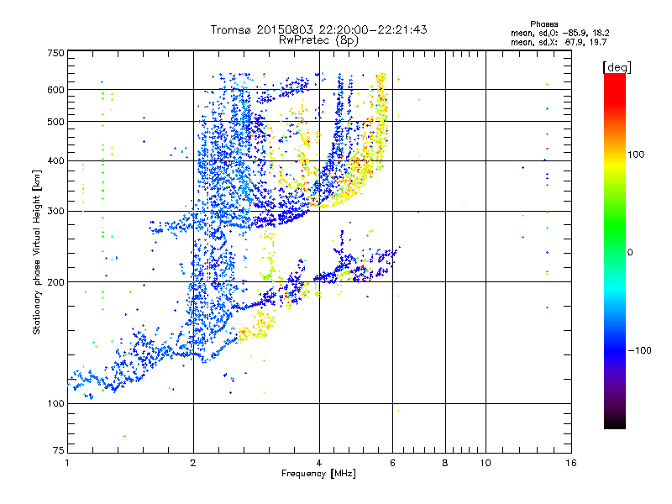Click the colorbar tick label '0'
Image resolution: width=672 pixels, height=504 pixels.
629,253
